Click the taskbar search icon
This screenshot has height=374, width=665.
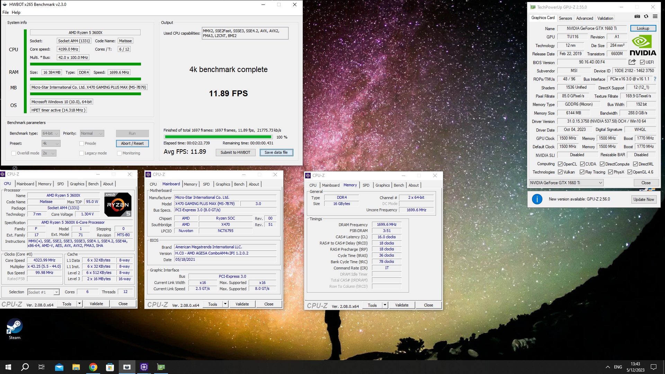point(25,367)
